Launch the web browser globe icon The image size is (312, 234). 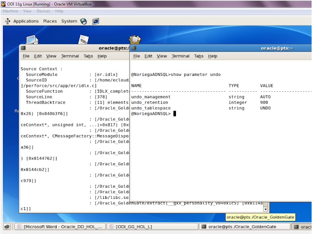click(x=83, y=21)
